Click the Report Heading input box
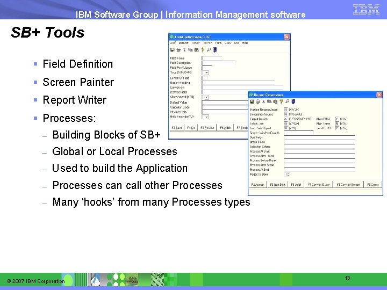Screen dimensions: 387x290 point(238,83)
